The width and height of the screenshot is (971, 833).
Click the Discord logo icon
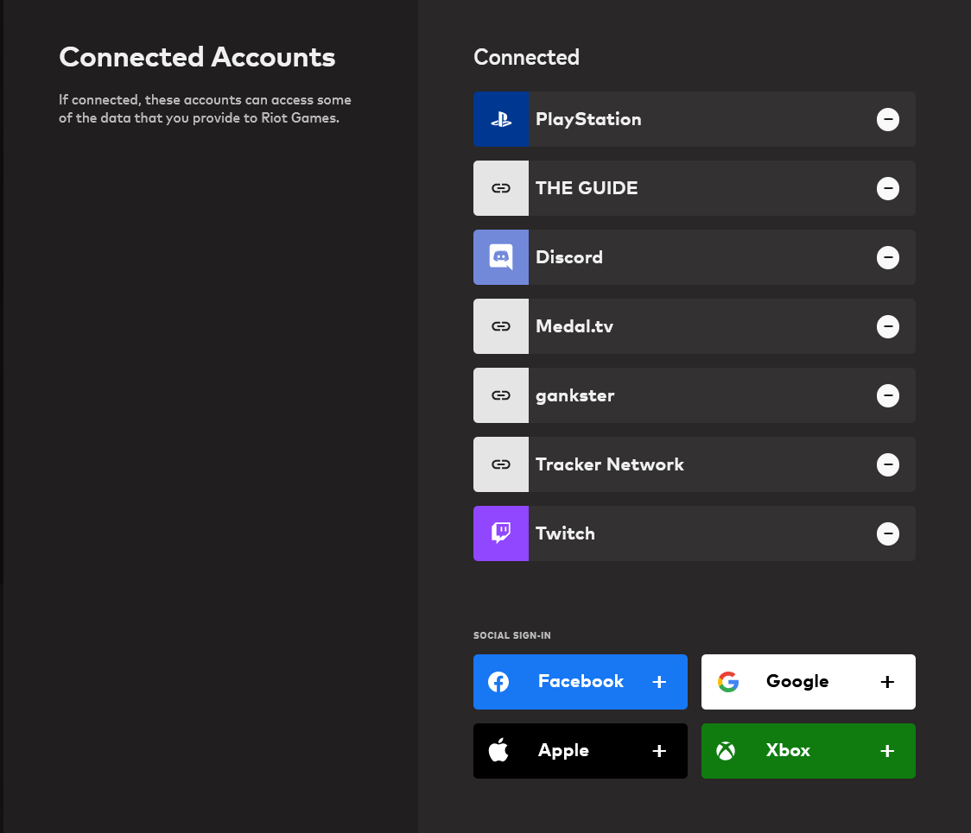click(x=501, y=257)
